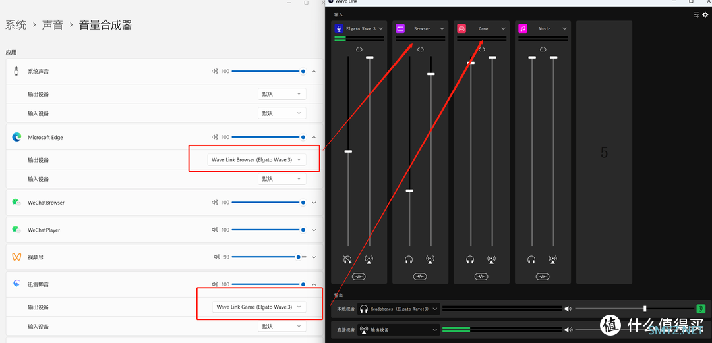Open 迅雷影音 output device Wave Link Game dropdown
712x343 pixels.
click(x=259, y=307)
